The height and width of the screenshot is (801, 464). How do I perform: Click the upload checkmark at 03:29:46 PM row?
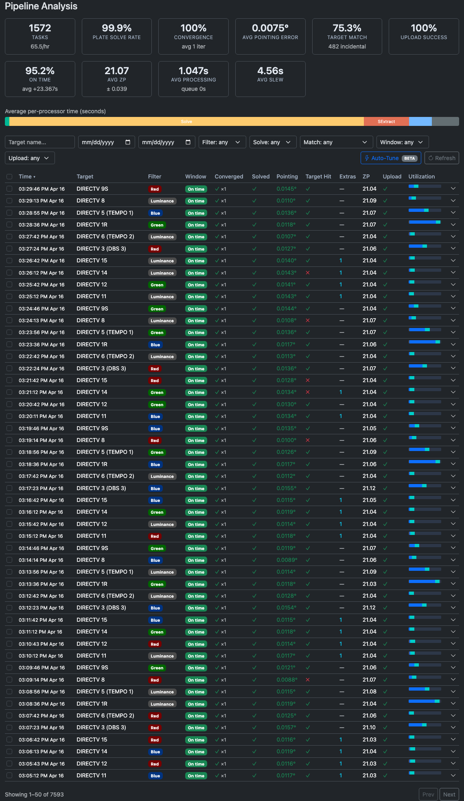[385, 189]
